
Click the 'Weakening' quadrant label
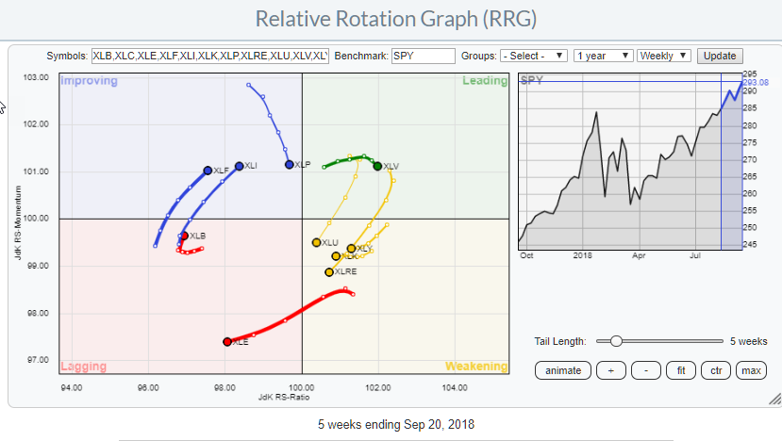[476, 367]
